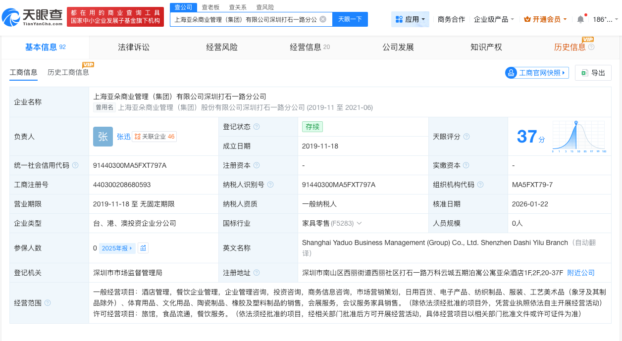Open 张迅 person link

[x=124, y=137]
